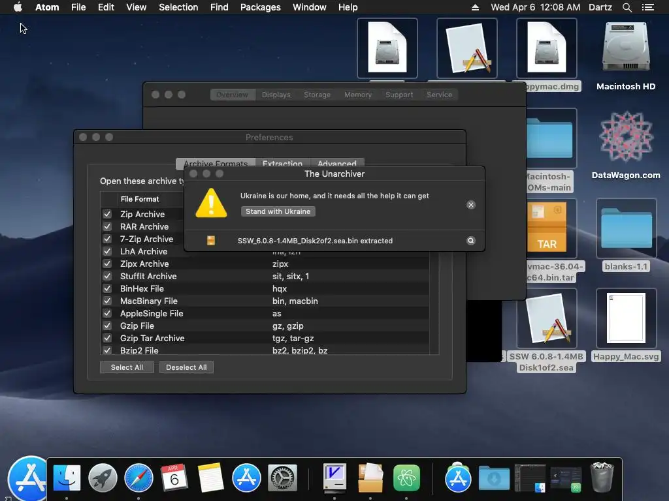669x501 pixels.
Task: Open Displays tab in About This Mac
Action: point(276,95)
